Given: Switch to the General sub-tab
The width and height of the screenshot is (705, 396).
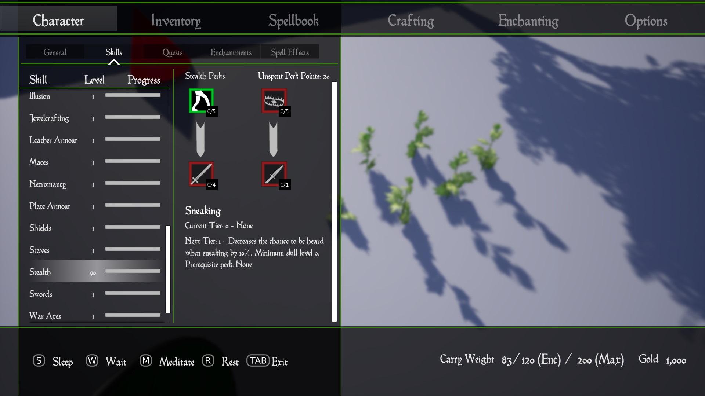Looking at the screenshot, I should coord(55,52).
